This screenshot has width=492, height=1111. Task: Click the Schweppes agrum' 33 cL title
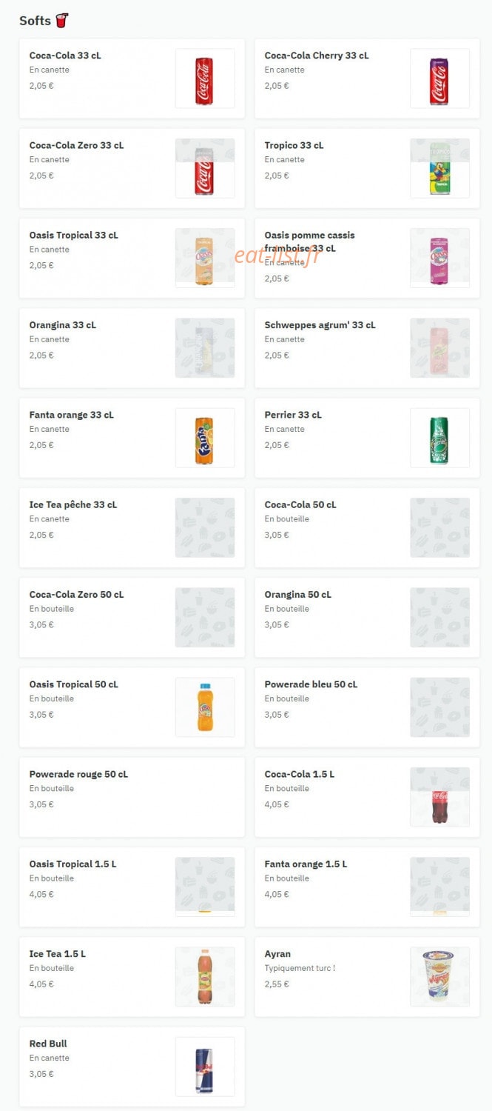pyautogui.click(x=320, y=325)
